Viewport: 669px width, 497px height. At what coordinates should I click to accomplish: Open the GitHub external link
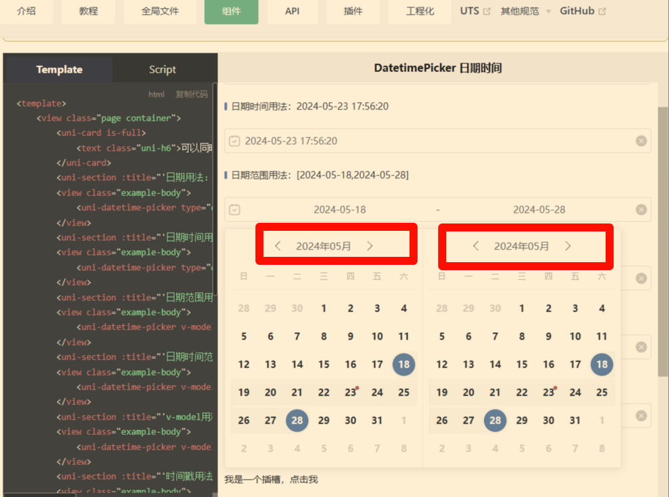point(582,11)
